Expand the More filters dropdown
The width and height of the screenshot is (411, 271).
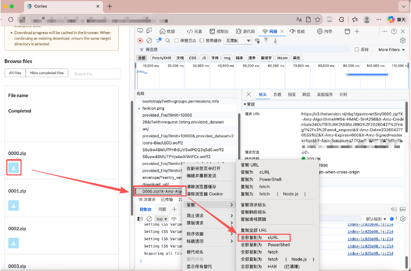(392, 49)
